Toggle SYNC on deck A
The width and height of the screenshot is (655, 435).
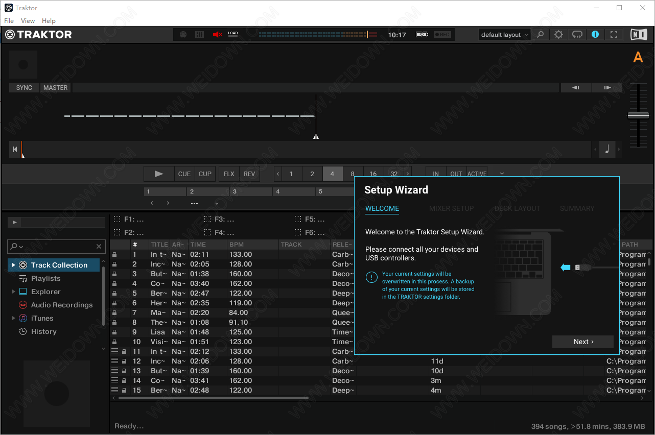coord(24,88)
